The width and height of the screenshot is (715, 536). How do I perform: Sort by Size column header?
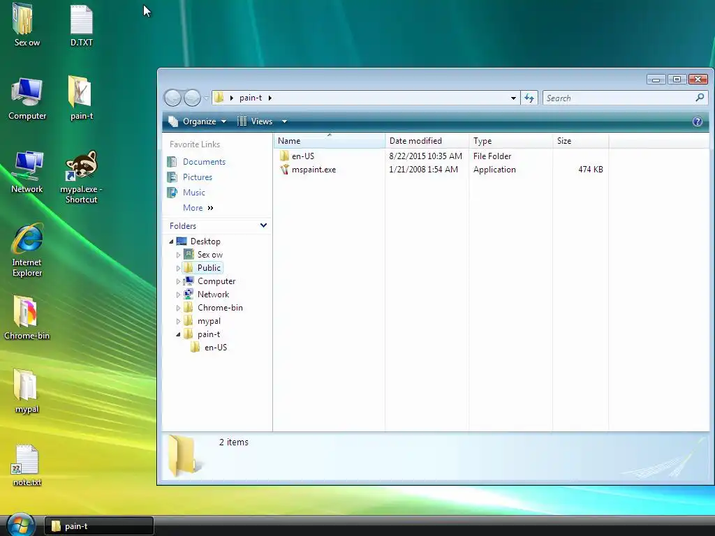(580, 141)
